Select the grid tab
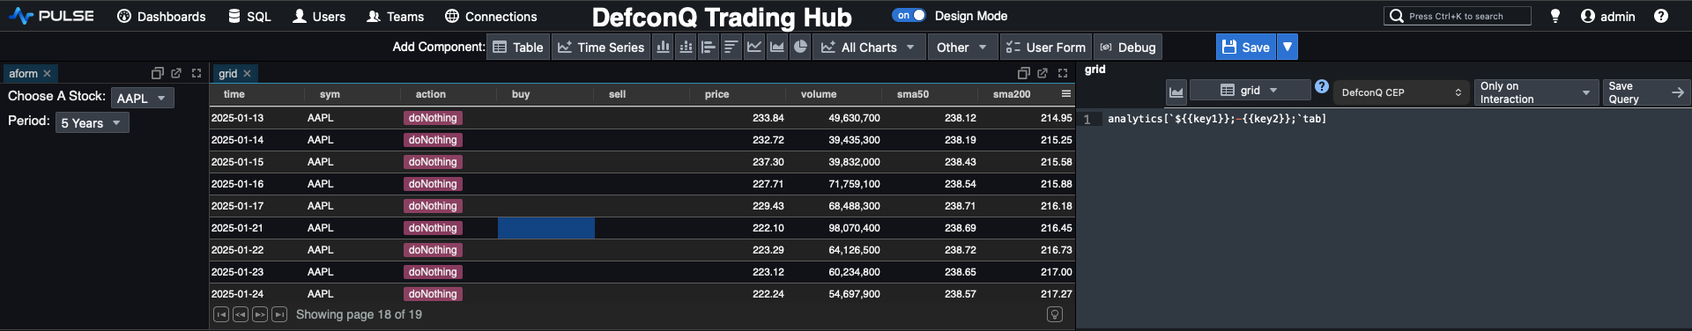The width and height of the screenshot is (1692, 331). point(227,73)
